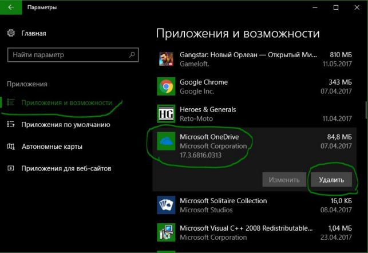368x253 pixels.
Task: Click the Автономные карты map icon
Action: [11, 147]
